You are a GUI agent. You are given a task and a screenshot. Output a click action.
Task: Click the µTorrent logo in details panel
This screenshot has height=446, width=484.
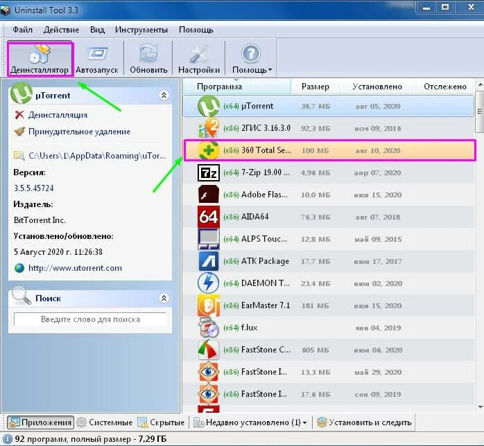click(x=21, y=93)
